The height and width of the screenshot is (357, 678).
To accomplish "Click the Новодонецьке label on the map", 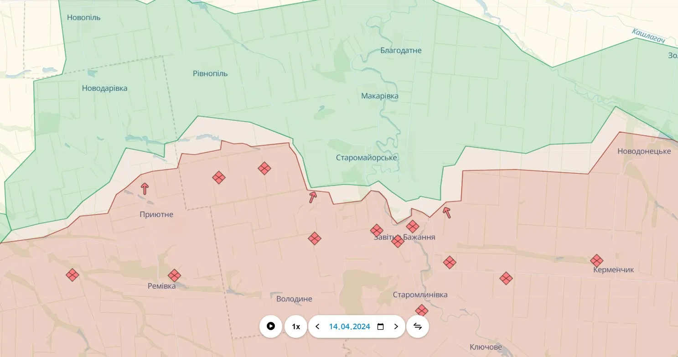I will pyautogui.click(x=644, y=151).
